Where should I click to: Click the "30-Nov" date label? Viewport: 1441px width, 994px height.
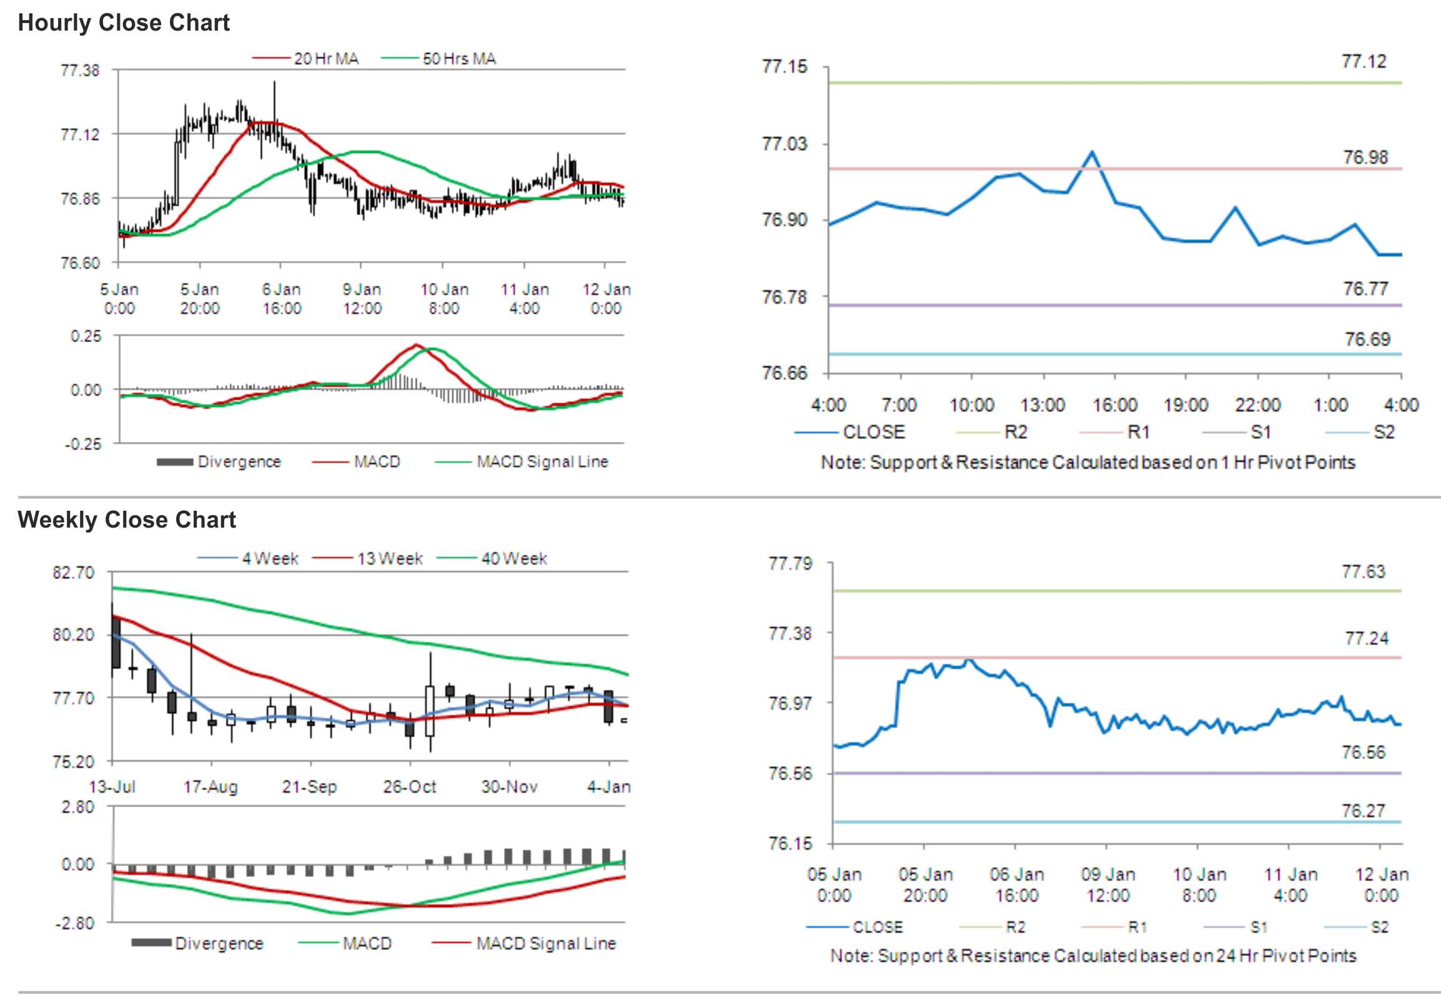pos(509,787)
